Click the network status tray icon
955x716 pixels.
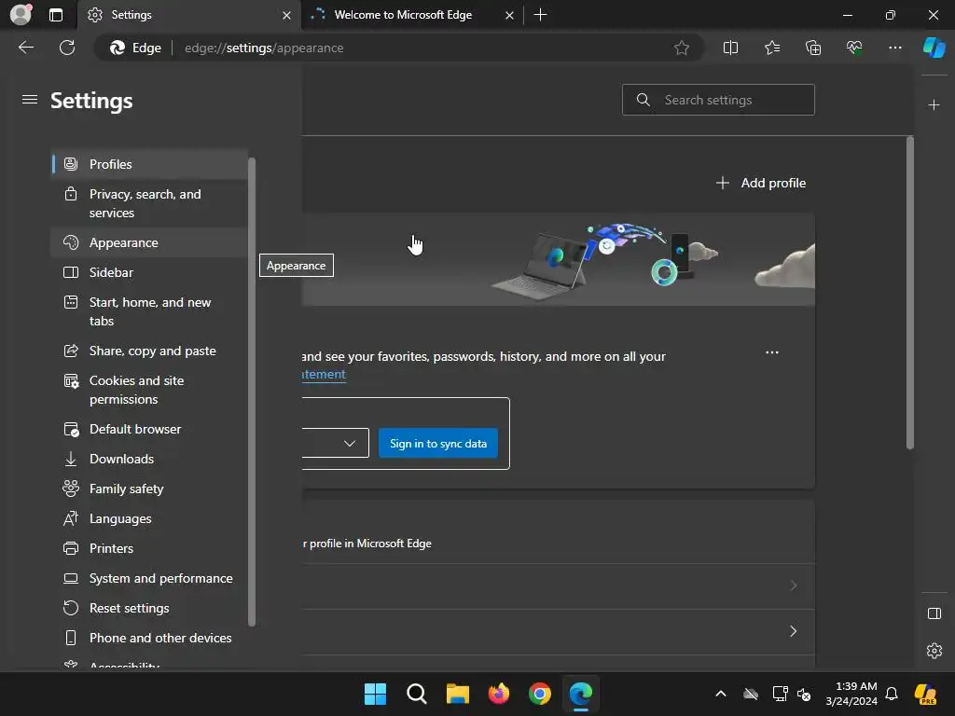point(780,694)
